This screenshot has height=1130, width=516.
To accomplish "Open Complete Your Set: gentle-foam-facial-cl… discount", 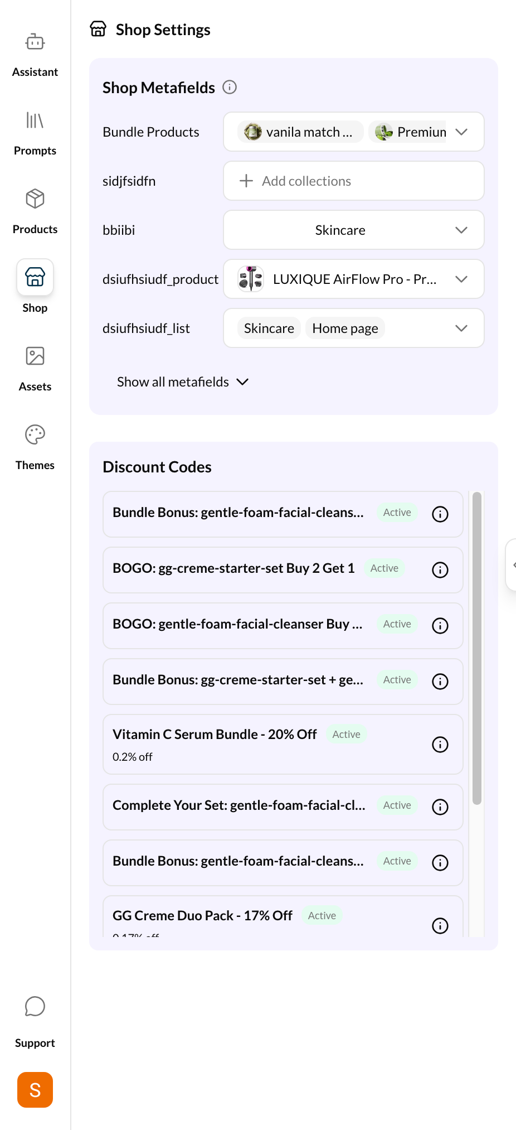I will (x=239, y=805).
